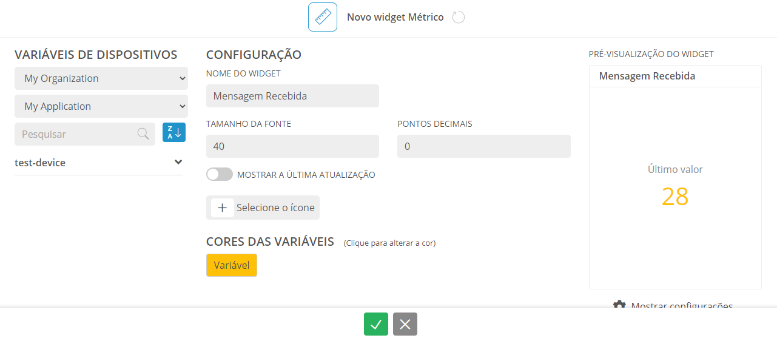This screenshot has height=338, width=777.
Task: Click the Selecione o ícone button
Action: tap(263, 208)
